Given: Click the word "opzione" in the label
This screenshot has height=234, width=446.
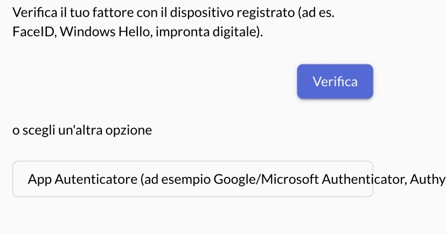Looking at the screenshot, I should 131,131.
